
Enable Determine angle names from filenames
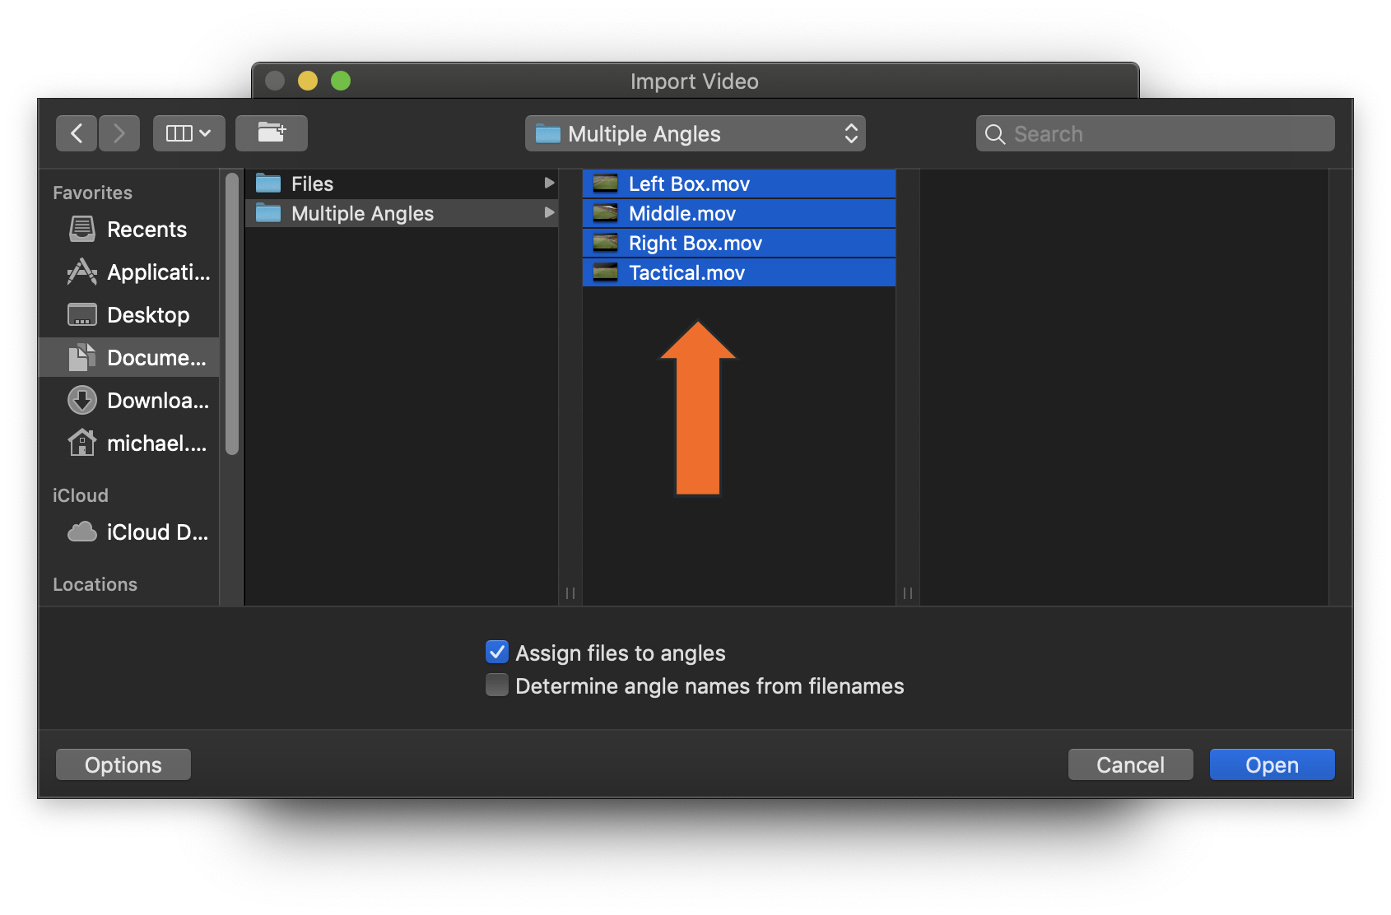click(496, 685)
